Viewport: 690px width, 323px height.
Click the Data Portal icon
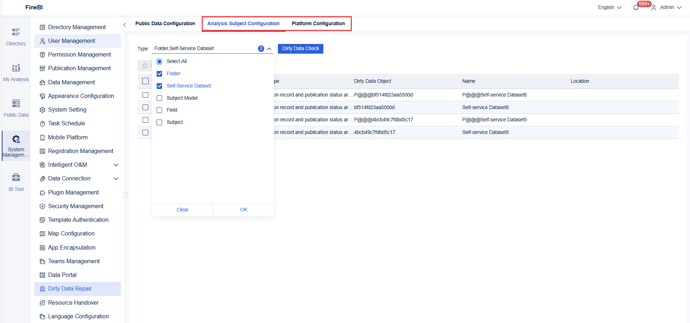pos(43,275)
